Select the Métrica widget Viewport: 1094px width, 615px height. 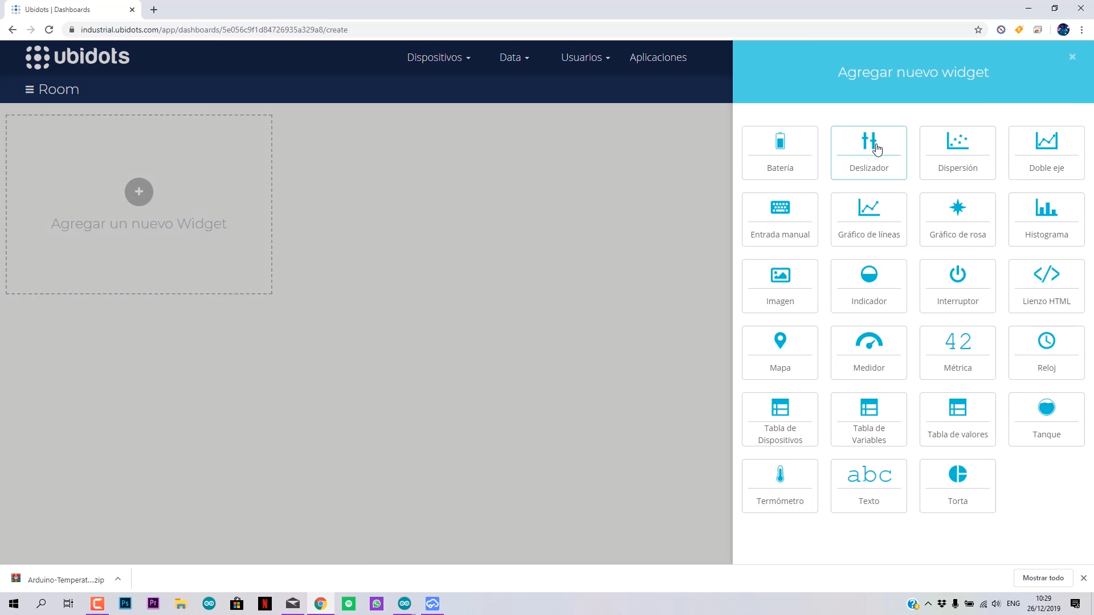pos(957,352)
